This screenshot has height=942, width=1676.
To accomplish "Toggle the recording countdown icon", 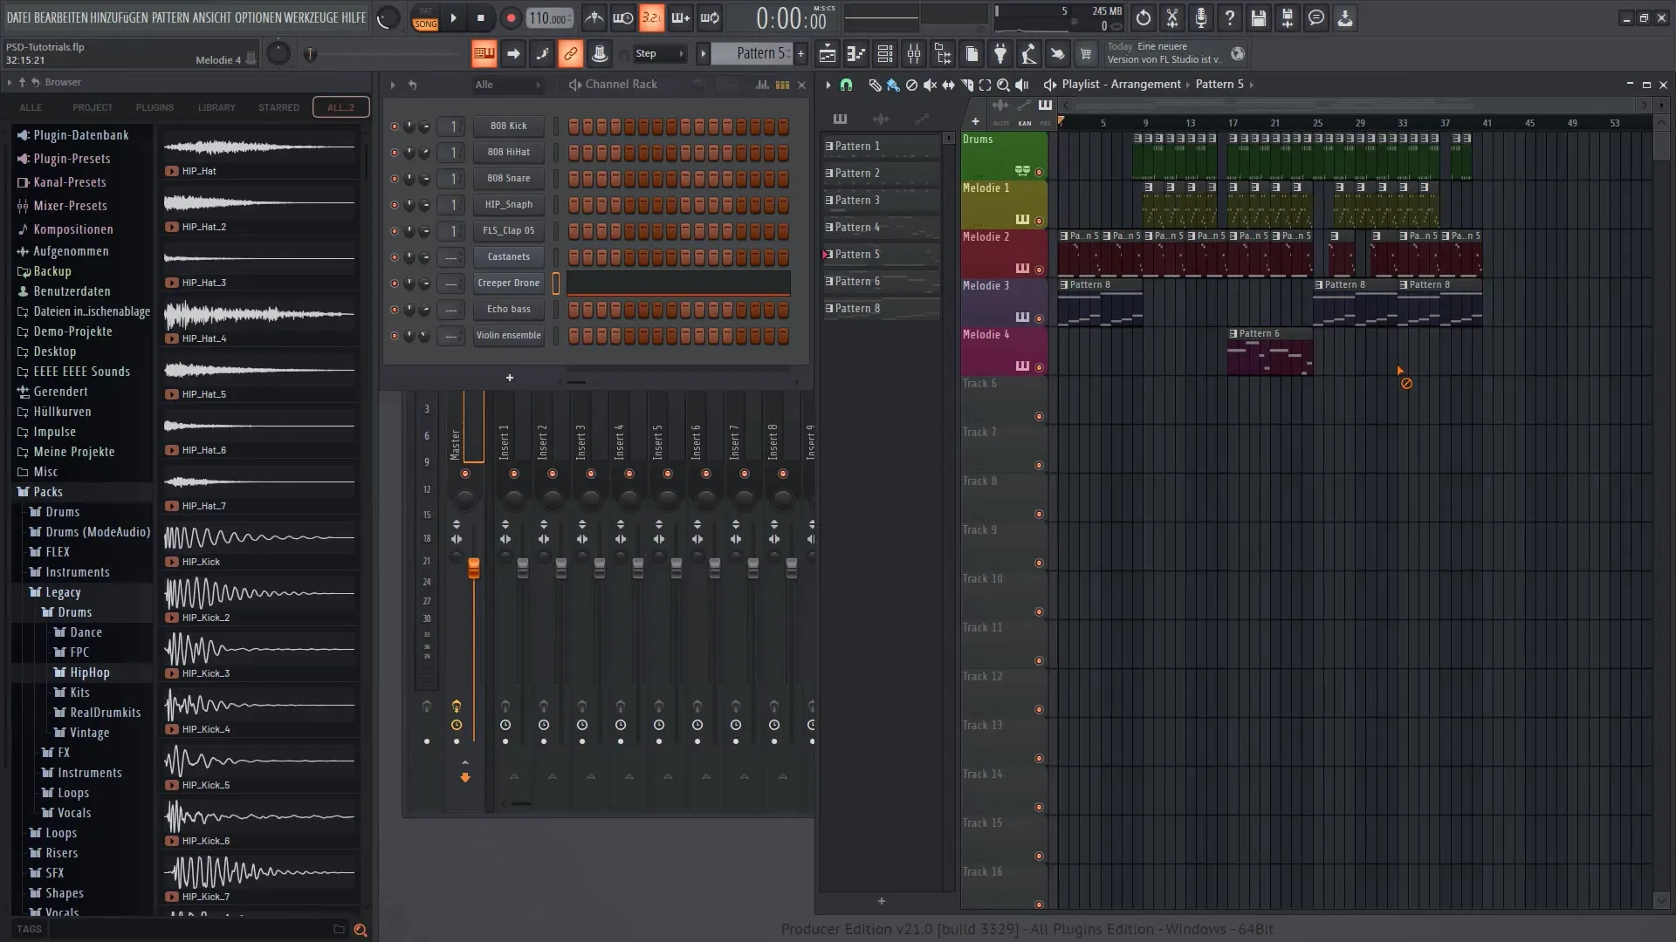I will tap(652, 17).
